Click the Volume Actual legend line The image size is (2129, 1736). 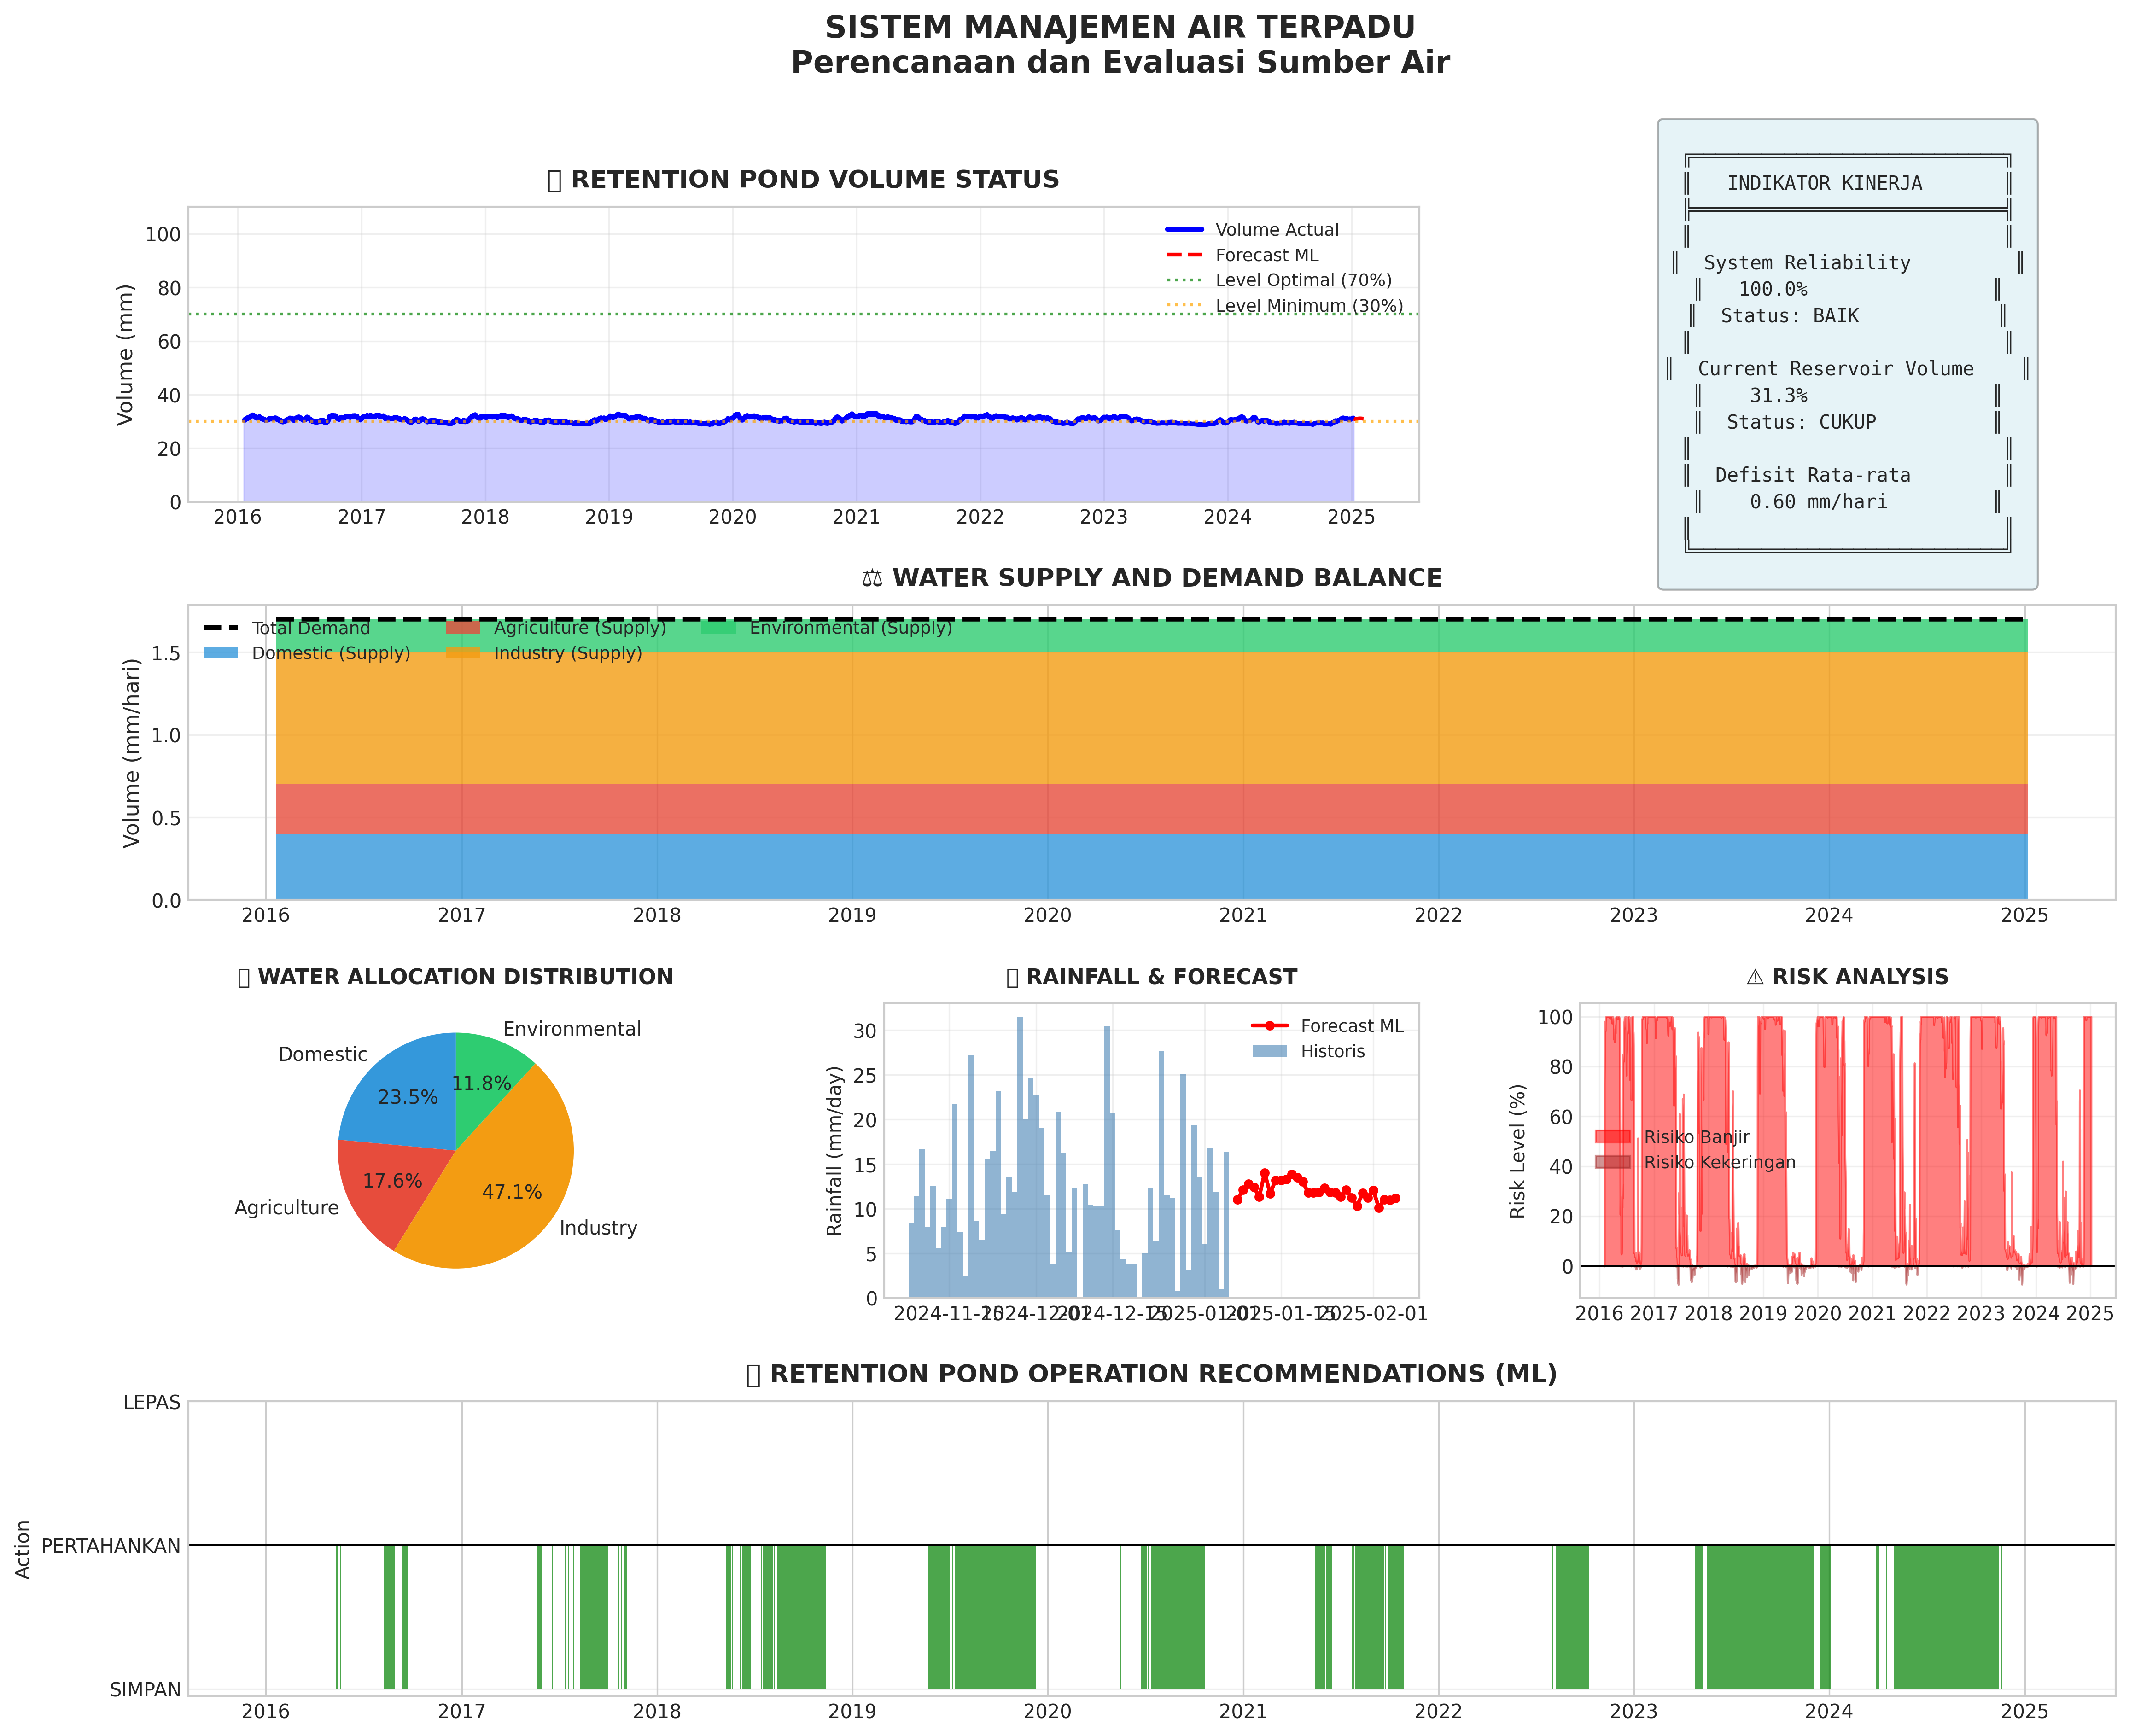pyautogui.click(x=1184, y=230)
